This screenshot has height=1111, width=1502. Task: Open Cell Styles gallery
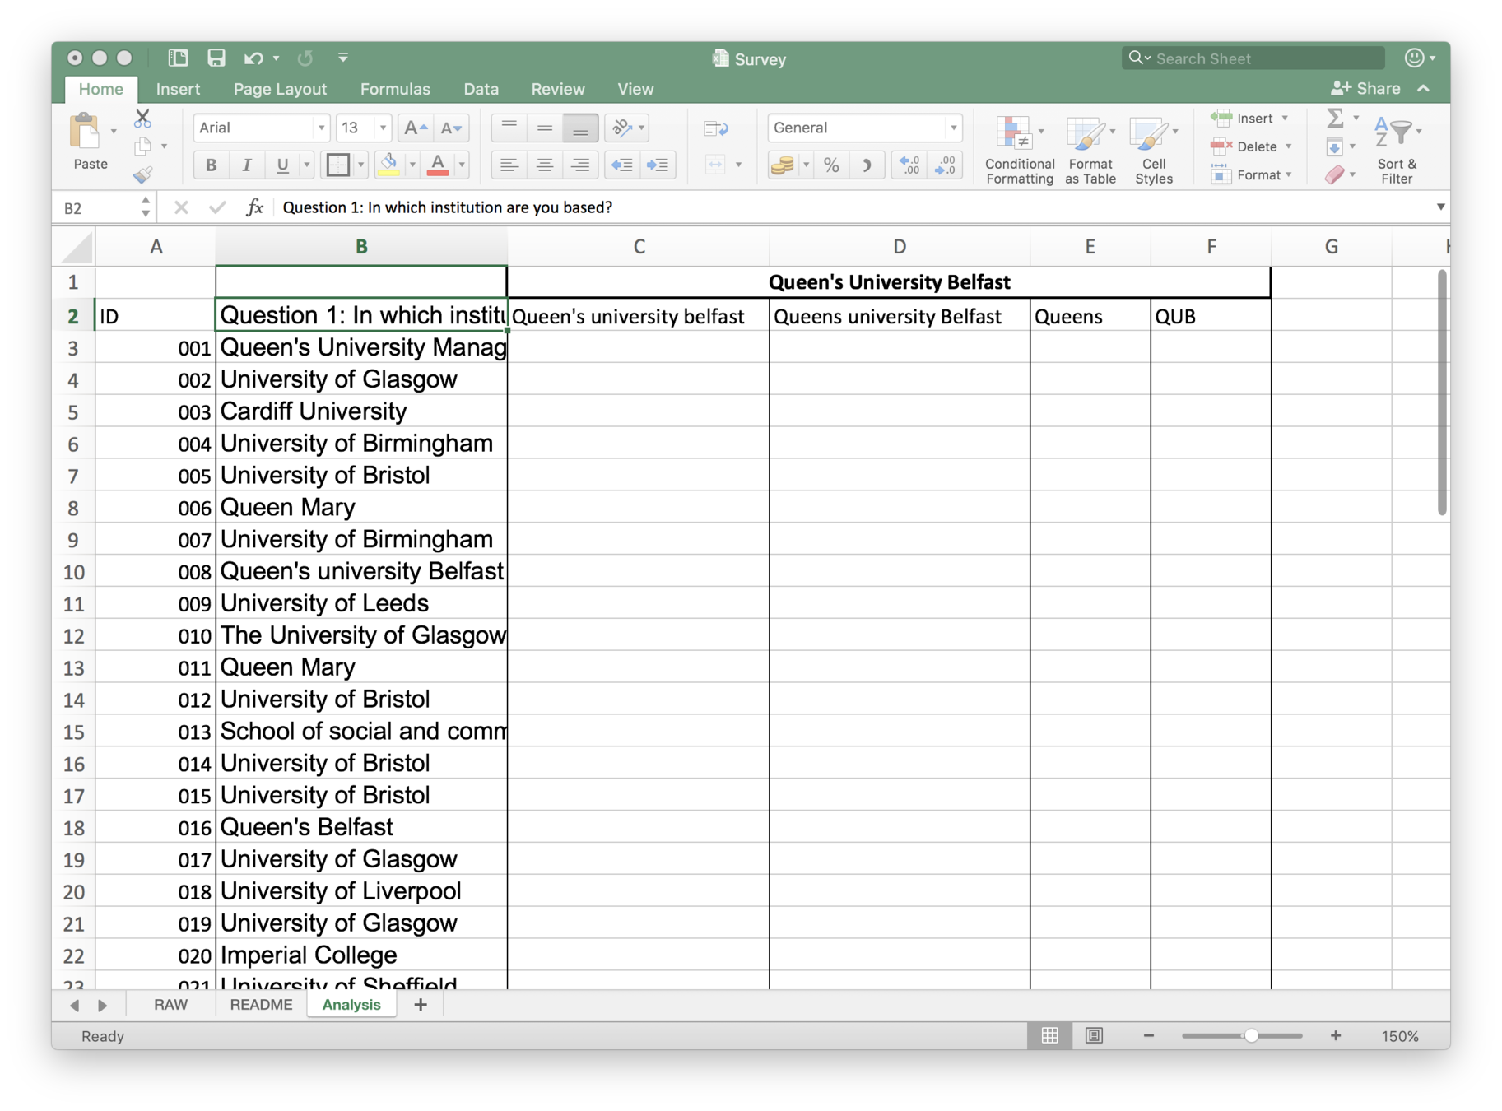tap(1153, 151)
